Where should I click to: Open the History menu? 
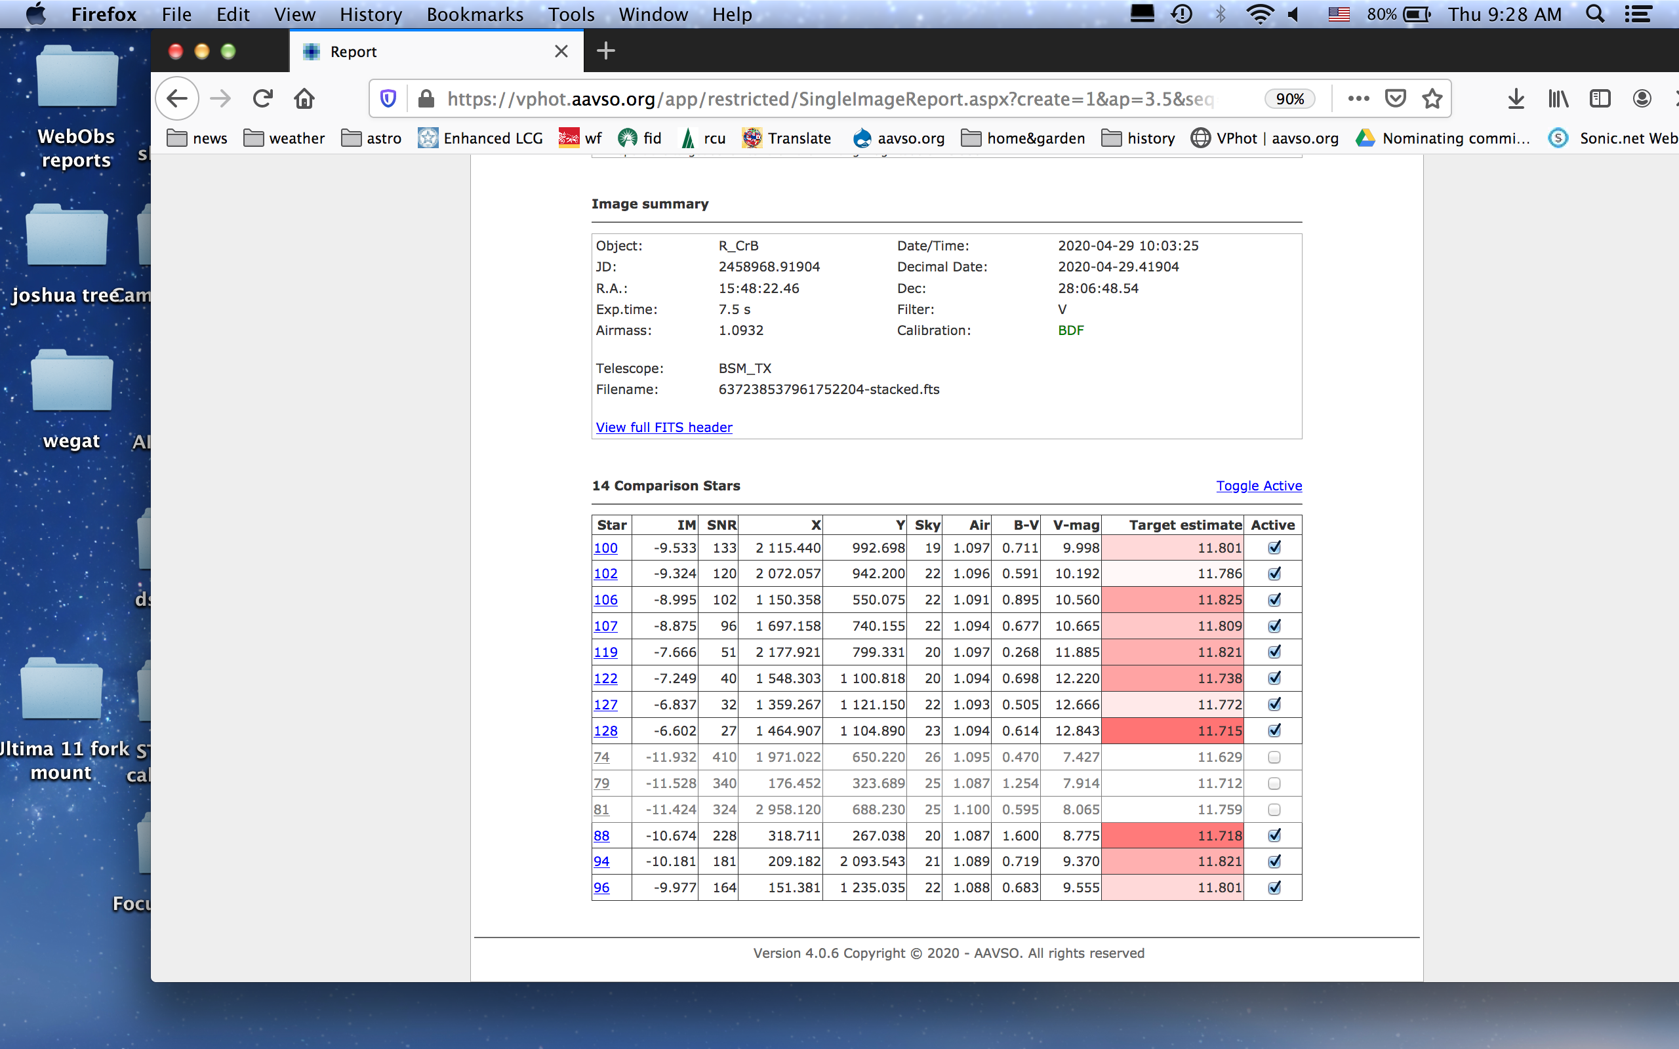(x=371, y=14)
